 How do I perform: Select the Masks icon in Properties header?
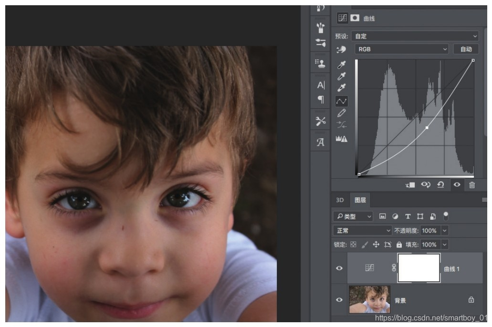click(x=355, y=18)
